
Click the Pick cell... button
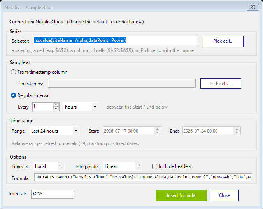(223, 41)
